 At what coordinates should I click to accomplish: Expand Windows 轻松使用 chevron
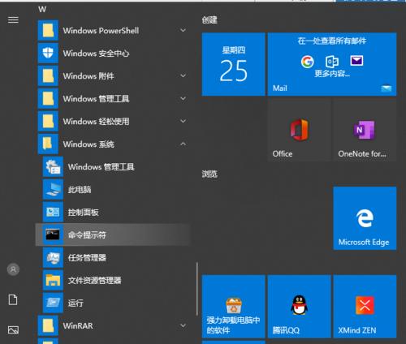click(184, 121)
